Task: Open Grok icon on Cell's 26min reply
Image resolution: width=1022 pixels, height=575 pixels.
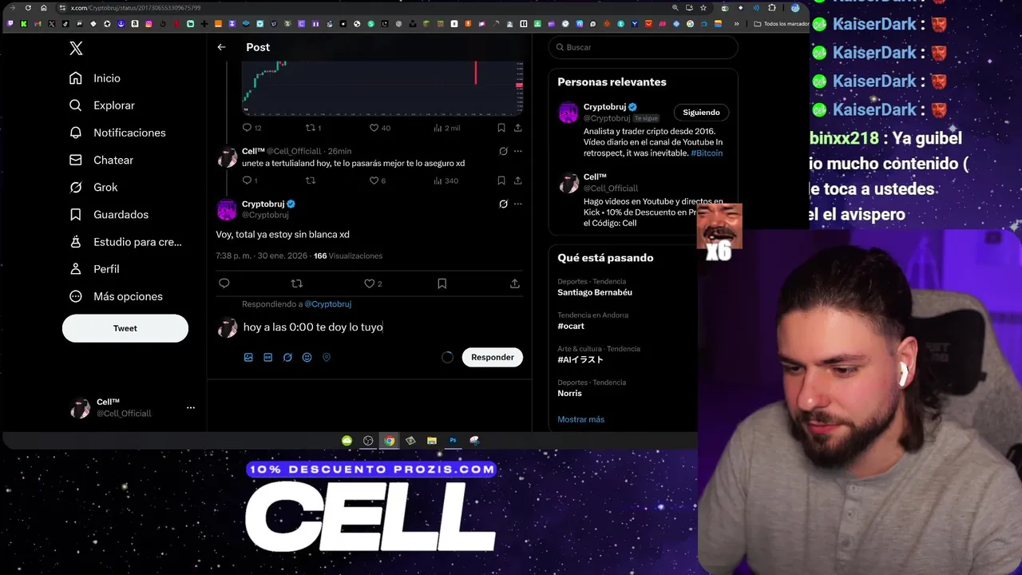Action: [503, 151]
